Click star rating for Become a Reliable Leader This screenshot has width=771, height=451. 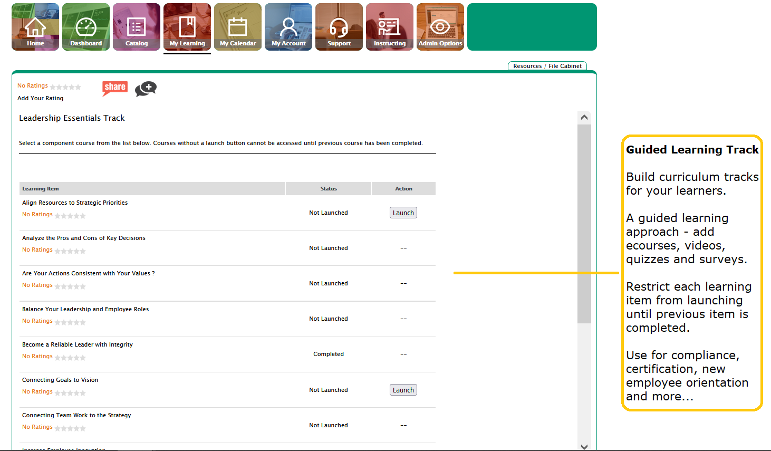pyautogui.click(x=70, y=358)
